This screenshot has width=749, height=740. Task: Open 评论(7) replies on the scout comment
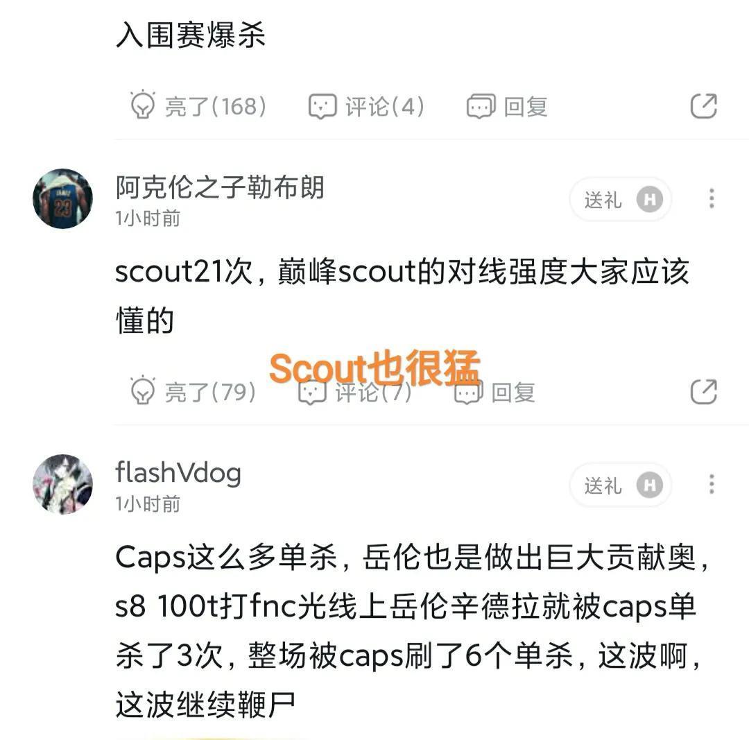coord(354,393)
